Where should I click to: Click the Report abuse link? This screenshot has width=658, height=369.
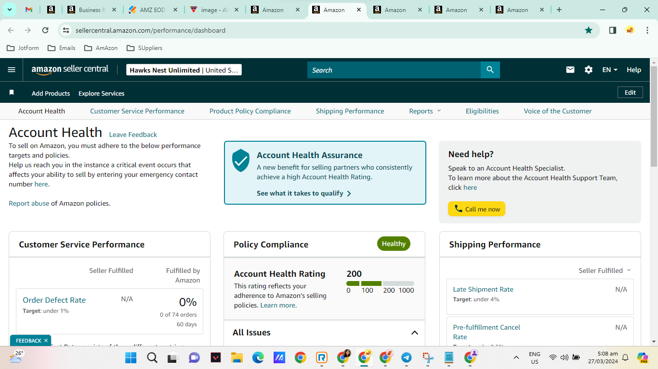[x=29, y=203]
